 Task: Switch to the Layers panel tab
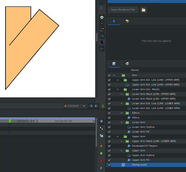(114, 64)
